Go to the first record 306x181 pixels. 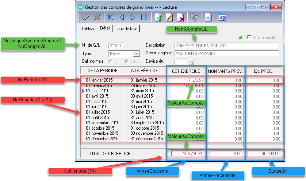(111, 17)
